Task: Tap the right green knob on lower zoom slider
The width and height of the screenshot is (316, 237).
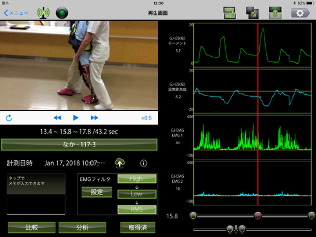Action: tap(242, 229)
